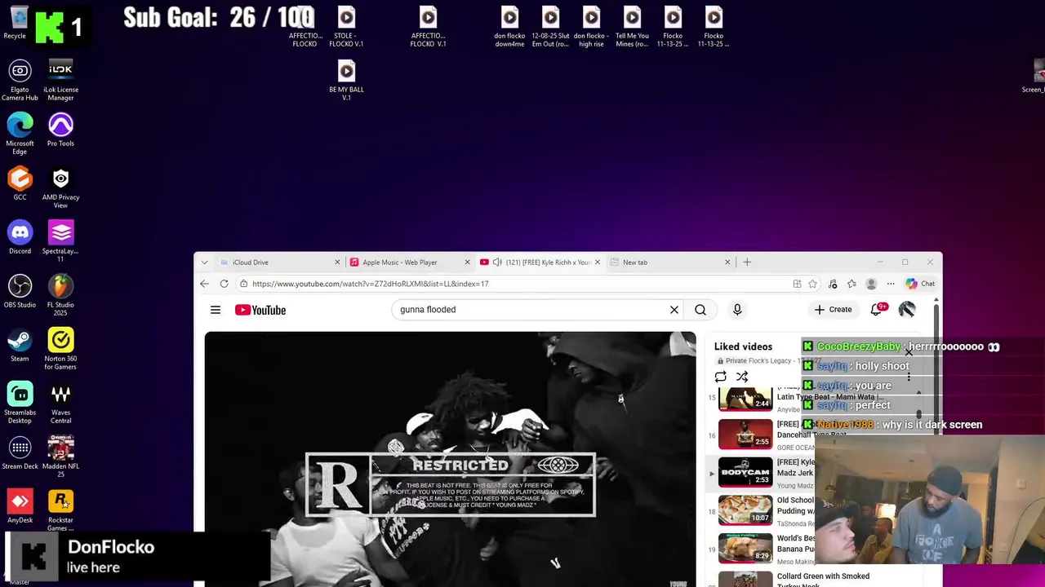Click the Edge address bar URL
1045x587 pixels.
[370, 284]
